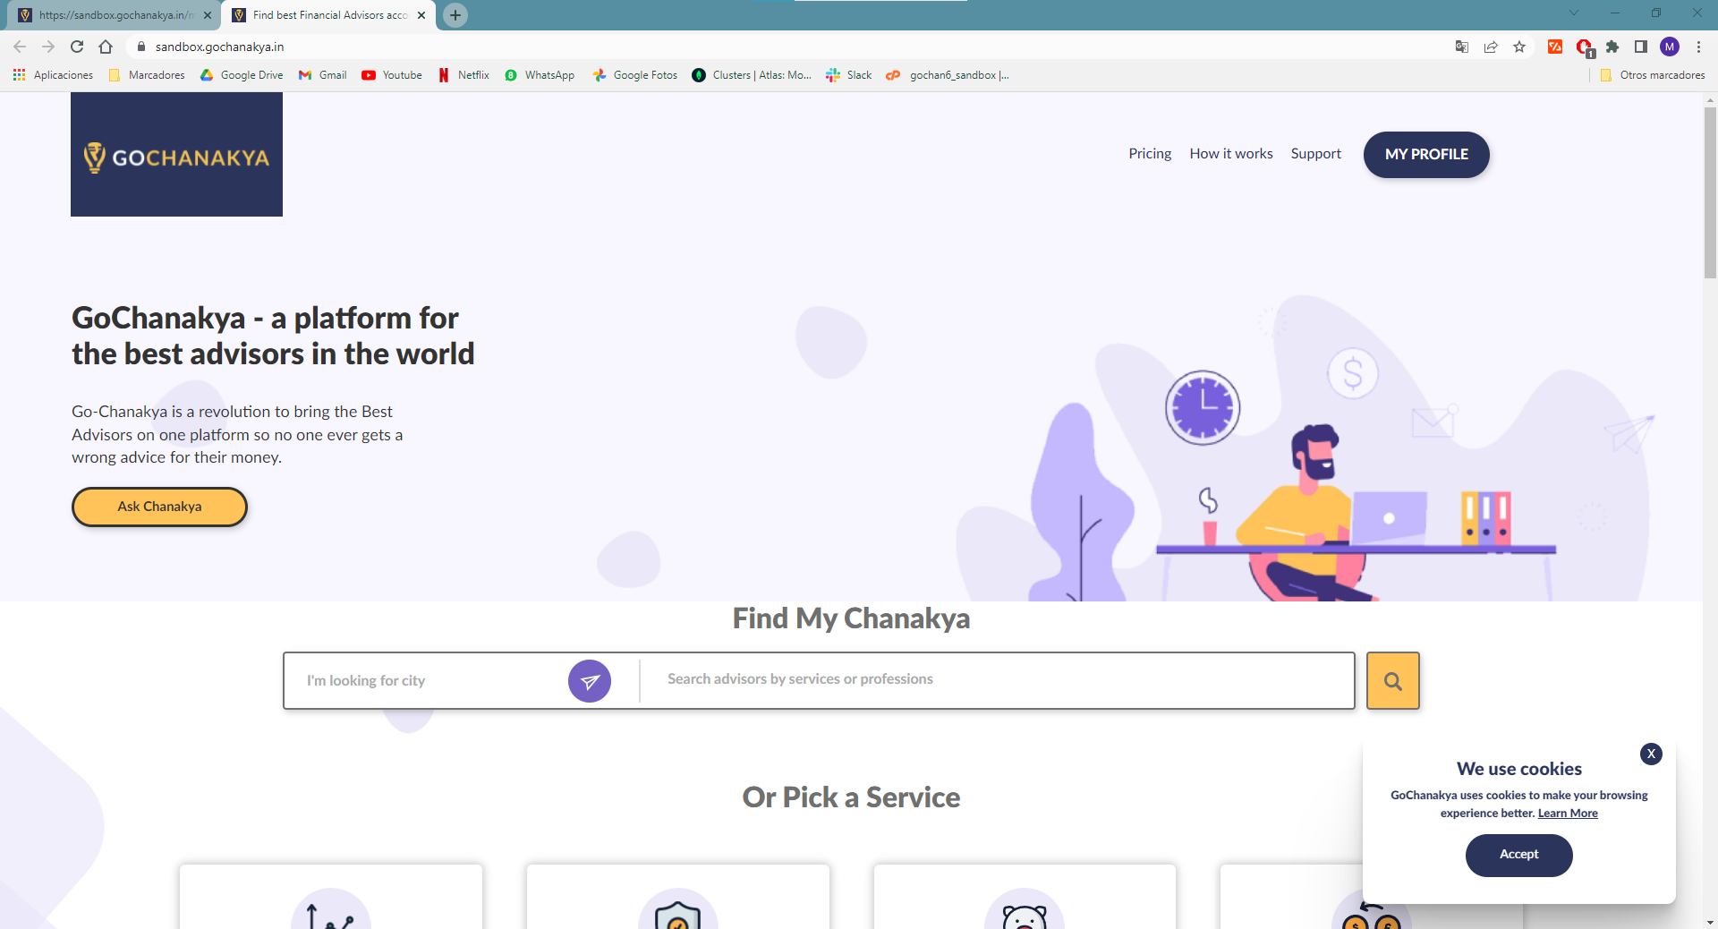Click the purple location arrow icon
Image resolution: width=1718 pixels, height=929 pixels.
pyautogui.click(x=590, y=681)
